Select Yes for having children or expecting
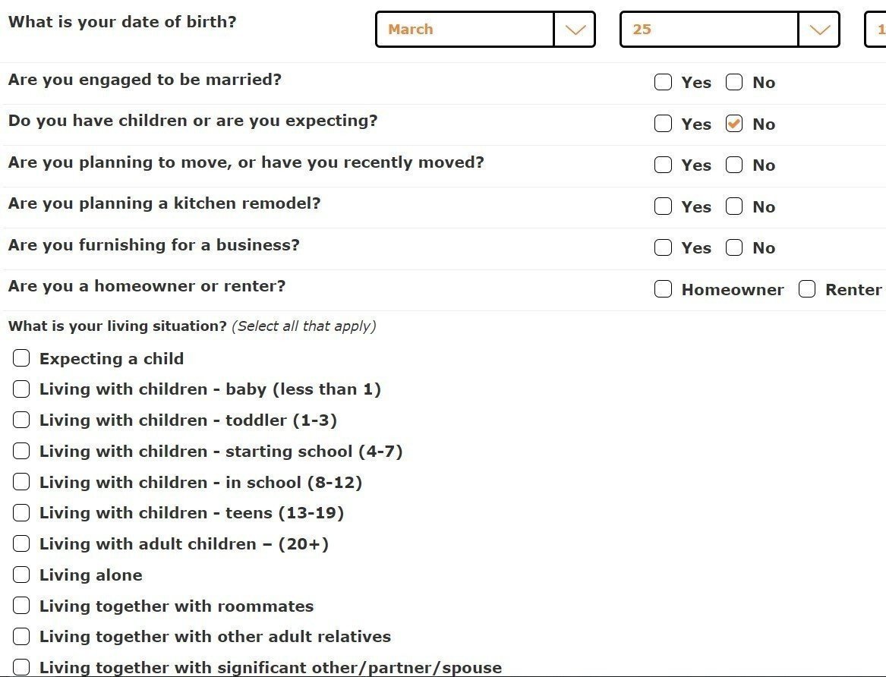The image size is (886, 677). point(663,123)
